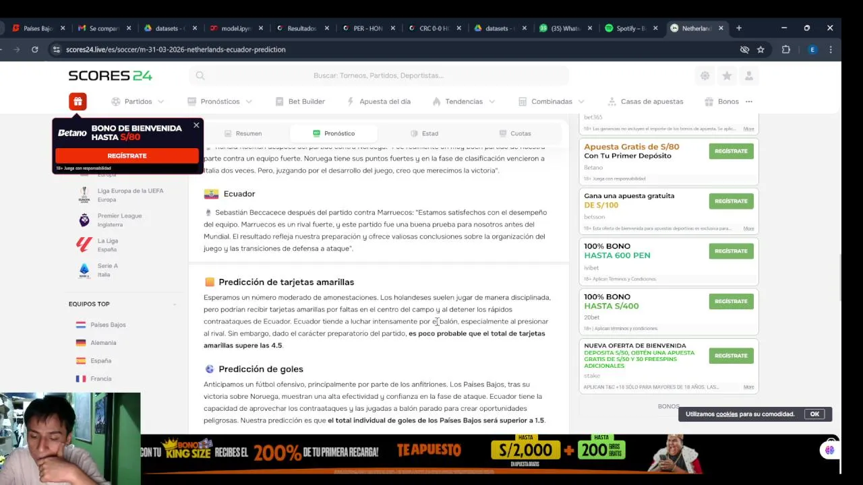Expand the Partidos menu dropdown
Viewport: 863px width, 485px height.
coord(138,102)
